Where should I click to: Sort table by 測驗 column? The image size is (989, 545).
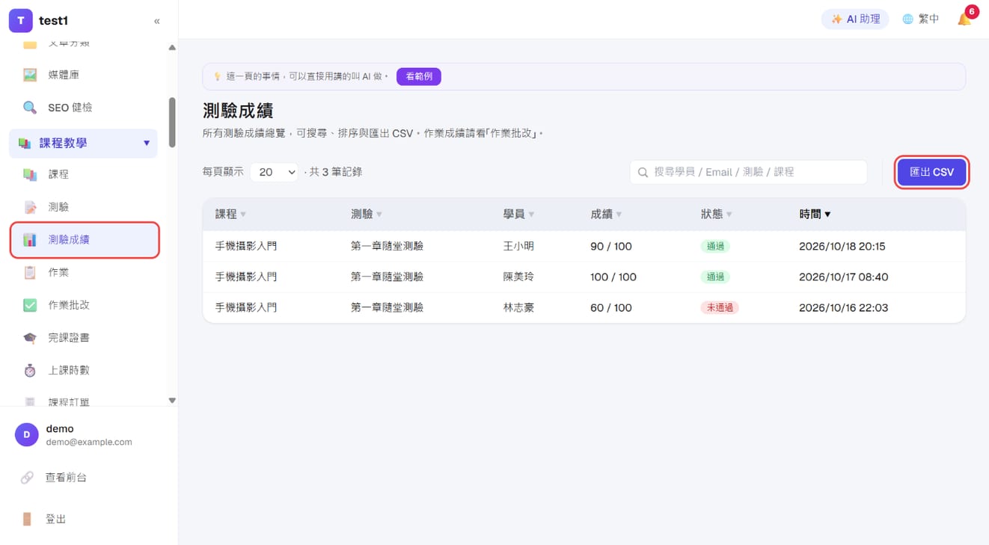click(x=367, y=215)
